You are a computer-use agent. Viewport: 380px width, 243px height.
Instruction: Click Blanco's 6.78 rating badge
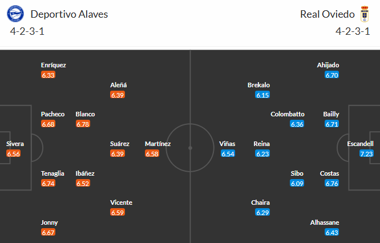[x=85, y=124]
